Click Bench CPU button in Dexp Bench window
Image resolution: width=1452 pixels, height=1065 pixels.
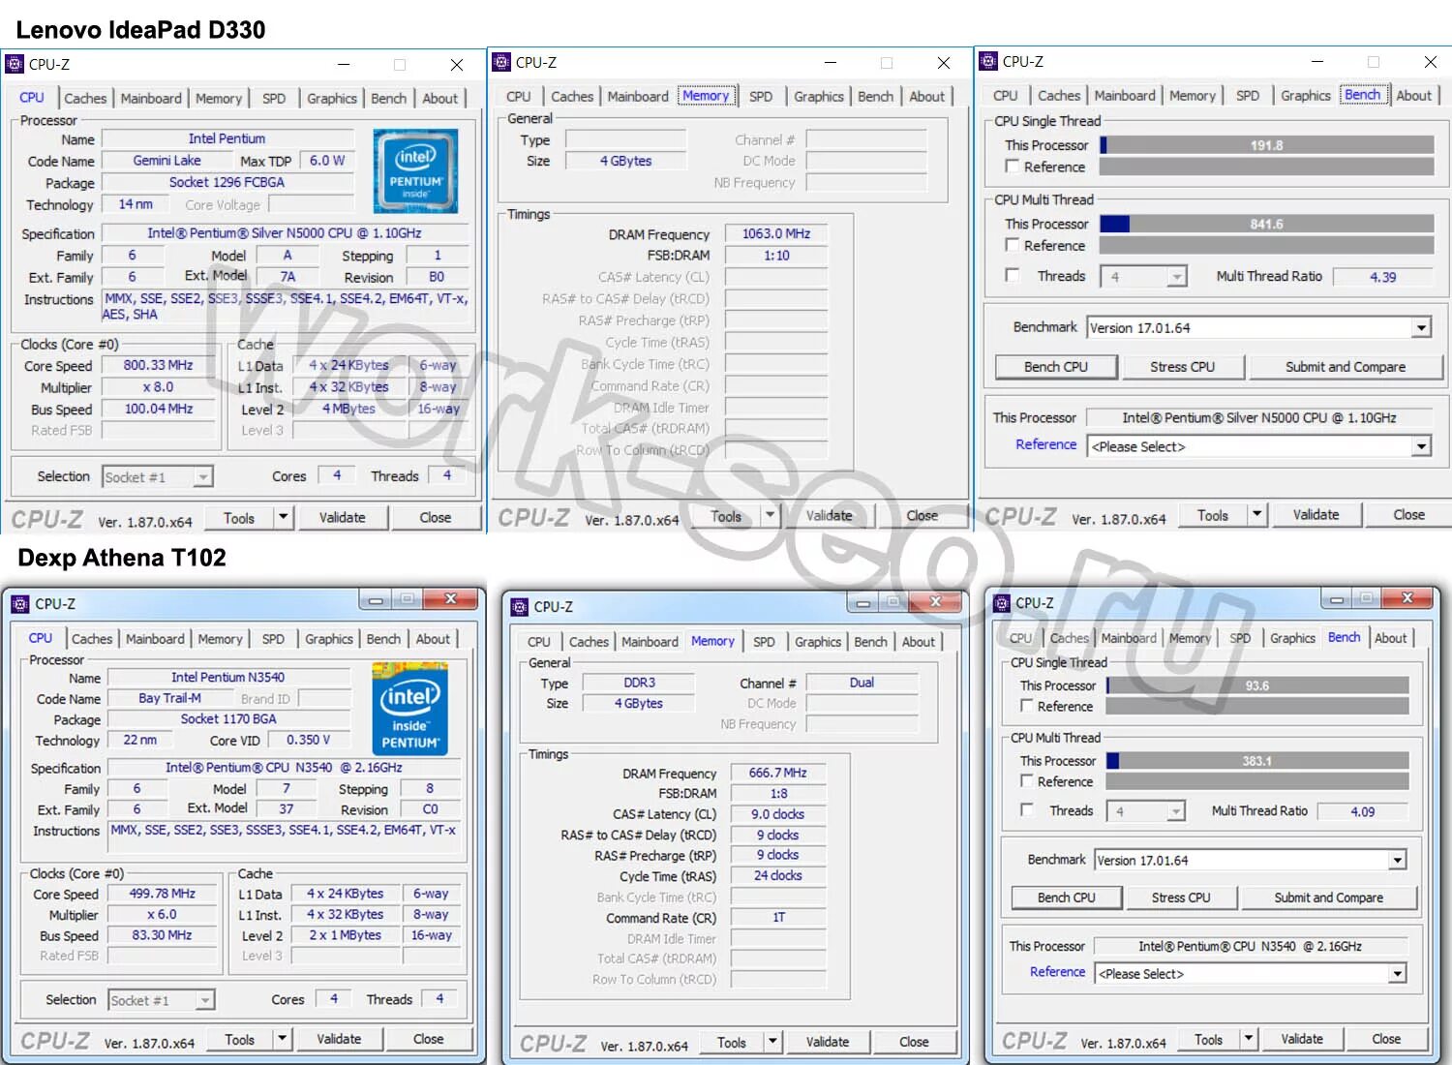[1067, 898]
